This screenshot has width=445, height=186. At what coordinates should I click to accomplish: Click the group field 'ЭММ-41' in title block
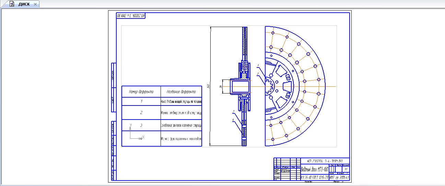tap(339, 178)
